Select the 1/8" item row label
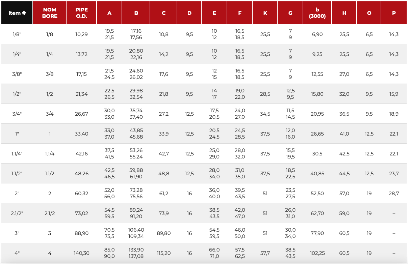 (17, 34)
